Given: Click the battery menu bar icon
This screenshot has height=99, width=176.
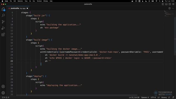Looking at the screenshot, I should pos(153,1).
